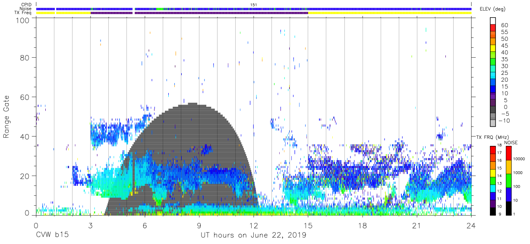Click the -10 label on ELEV scale
The image size is (530, 244).
(x=503, y=120)
